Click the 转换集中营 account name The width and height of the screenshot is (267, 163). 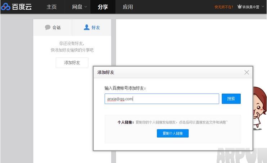tap(251, 7)
